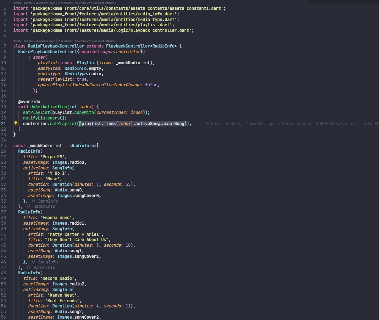The height and width of the screenshot is (320, 379).
Task: Click the 'Ретро FM' title string
Action: coord(53,157)
